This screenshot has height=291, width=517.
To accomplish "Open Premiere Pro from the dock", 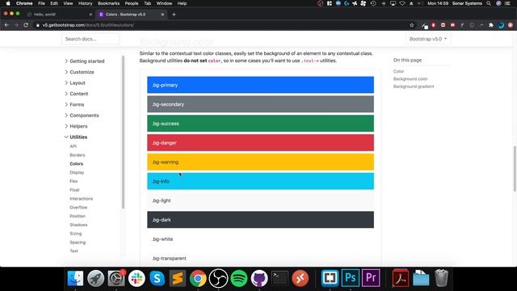I will (371, 278).
